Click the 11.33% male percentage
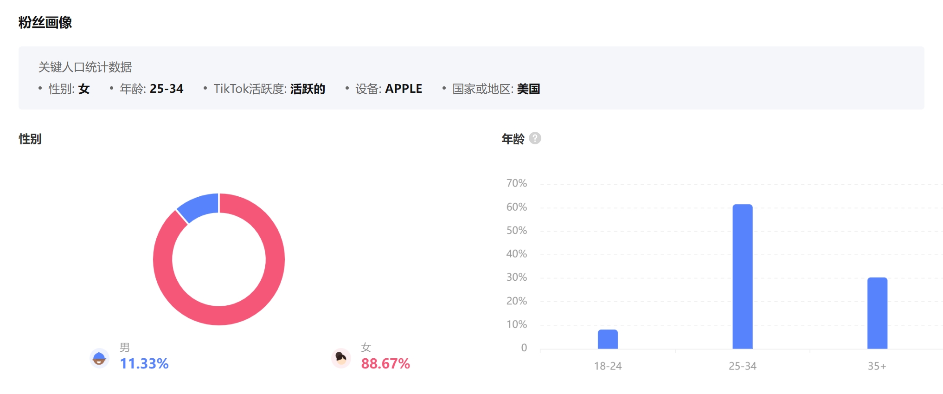 point(144,363)
